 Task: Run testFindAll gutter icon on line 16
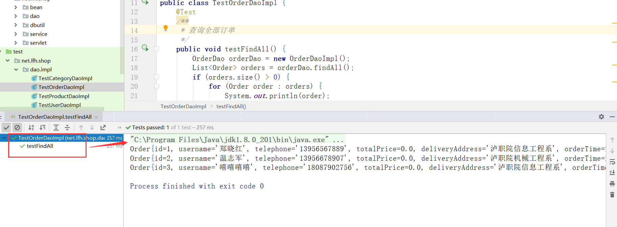(145, 48)
